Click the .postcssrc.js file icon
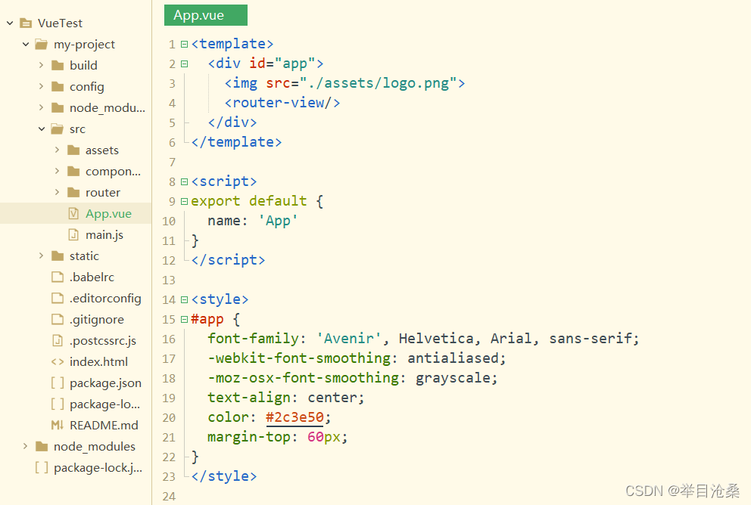 pyautogui.click(x=58, y=340)
